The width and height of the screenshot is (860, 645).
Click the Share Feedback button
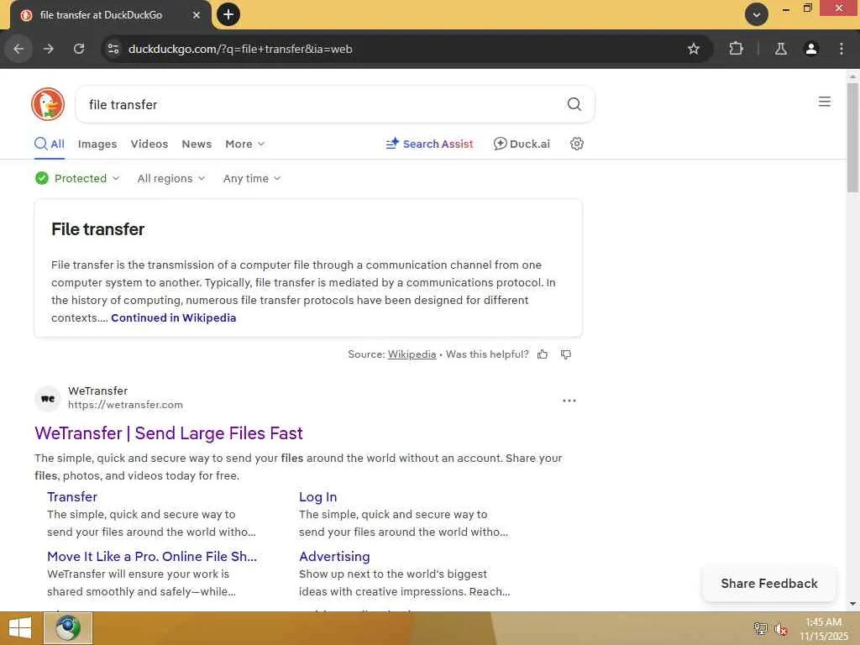pyautogui.click(x=769, y=584)
